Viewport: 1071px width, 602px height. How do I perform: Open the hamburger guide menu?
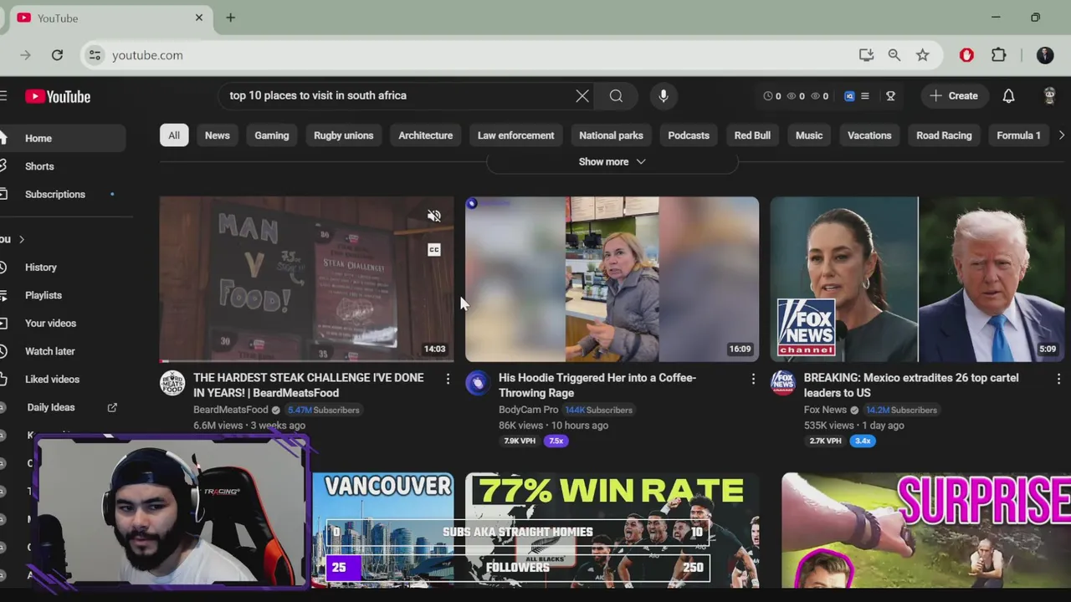click(3, 96)
